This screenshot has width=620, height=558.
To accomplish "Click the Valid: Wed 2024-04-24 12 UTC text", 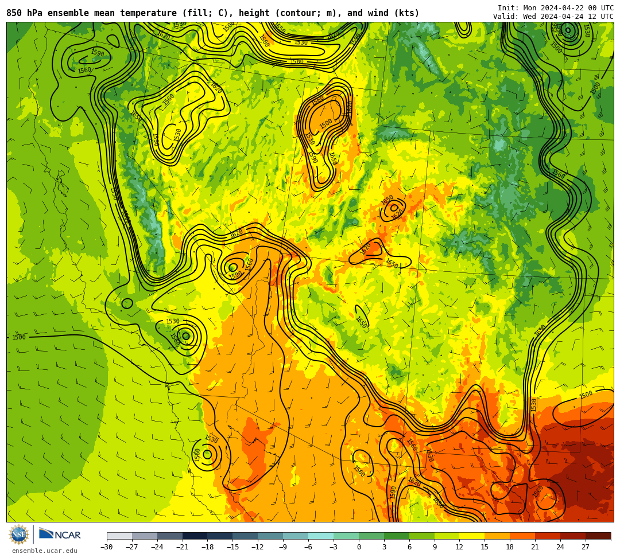I will 553,17.
